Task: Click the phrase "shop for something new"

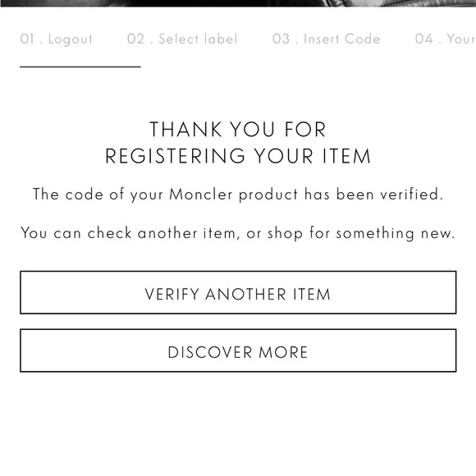Action: (x=361, y=233)
